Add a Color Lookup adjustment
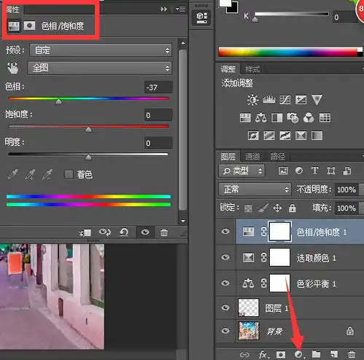 point(325,118)
